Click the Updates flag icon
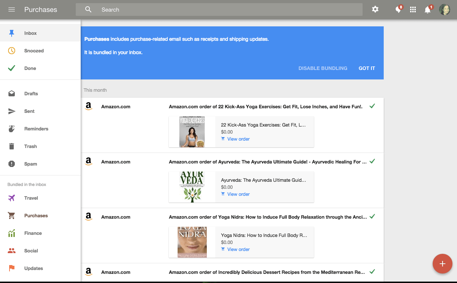The image size is (457, 283). [12, 268]
